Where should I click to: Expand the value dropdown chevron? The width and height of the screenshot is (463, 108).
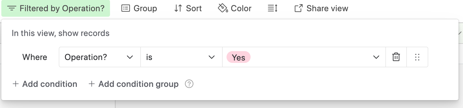pyautogui.click(x=376, y=57)
